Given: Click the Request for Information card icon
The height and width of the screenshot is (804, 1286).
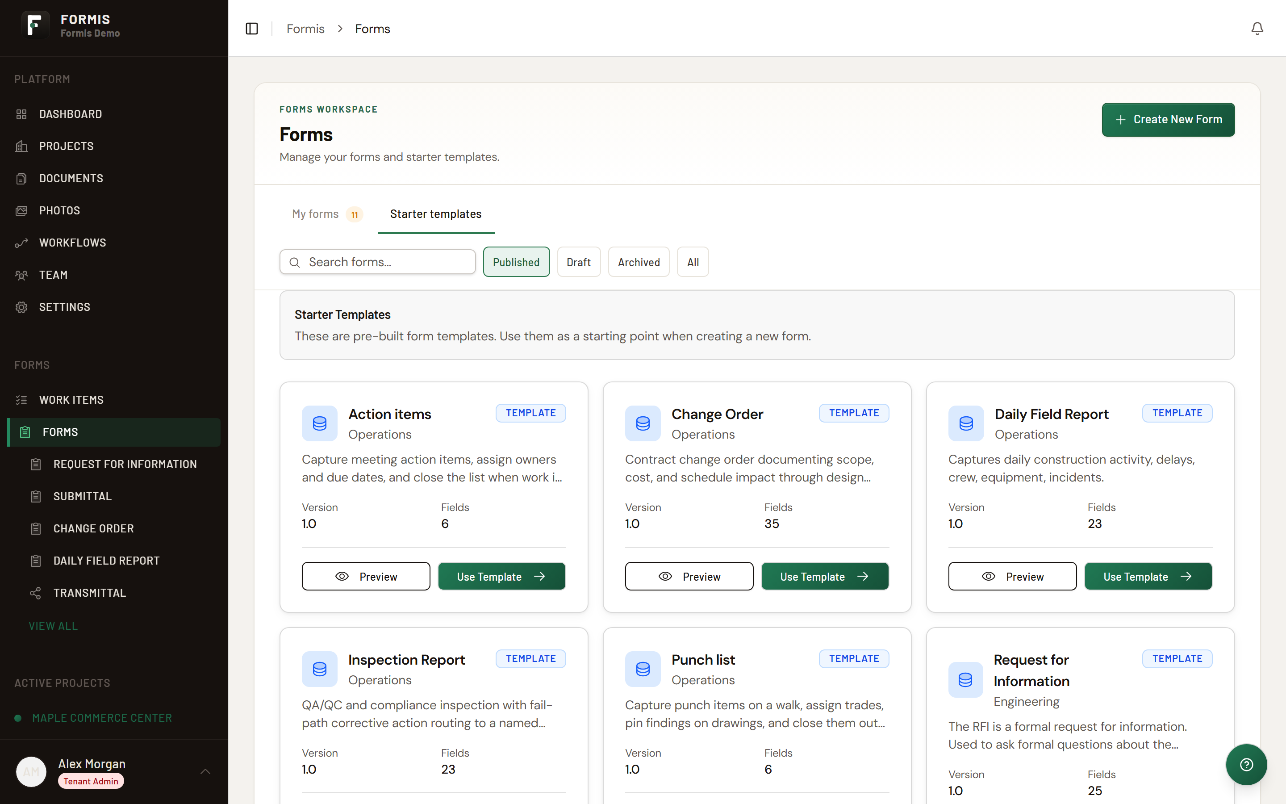Looking at the screenshot, I should click(x=965, y=679).
